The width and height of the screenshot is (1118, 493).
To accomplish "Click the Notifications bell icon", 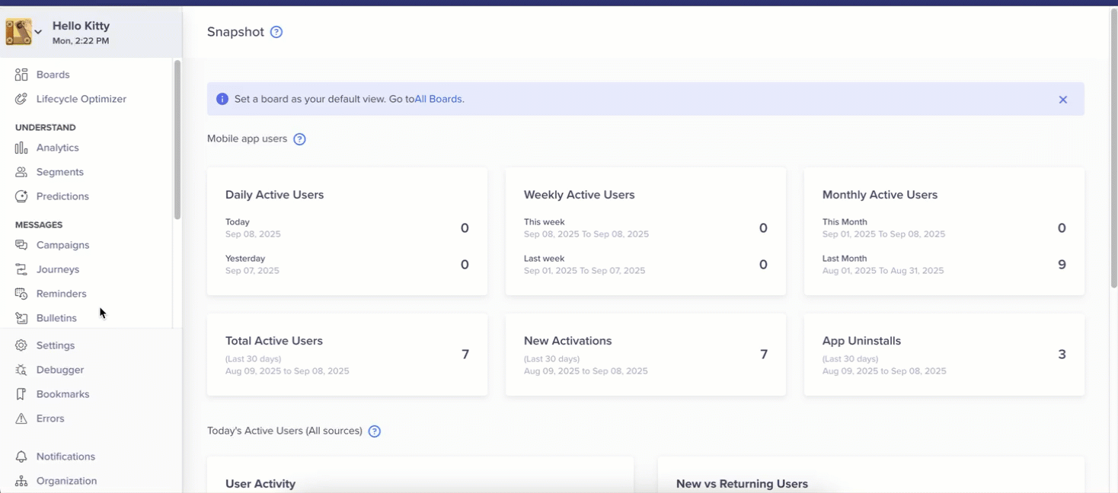I will [21, 456].
